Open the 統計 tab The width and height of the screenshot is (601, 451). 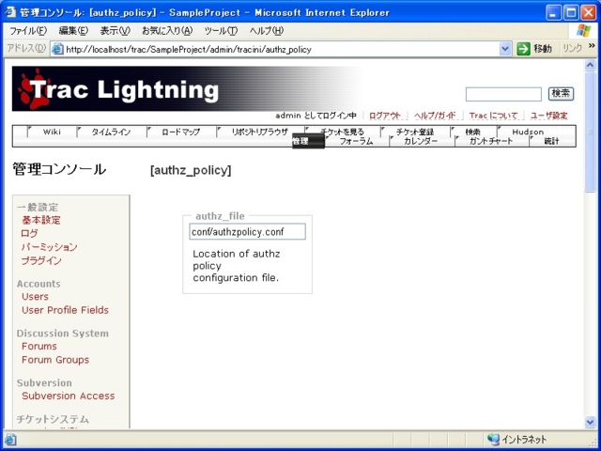[x=551, y=142]
